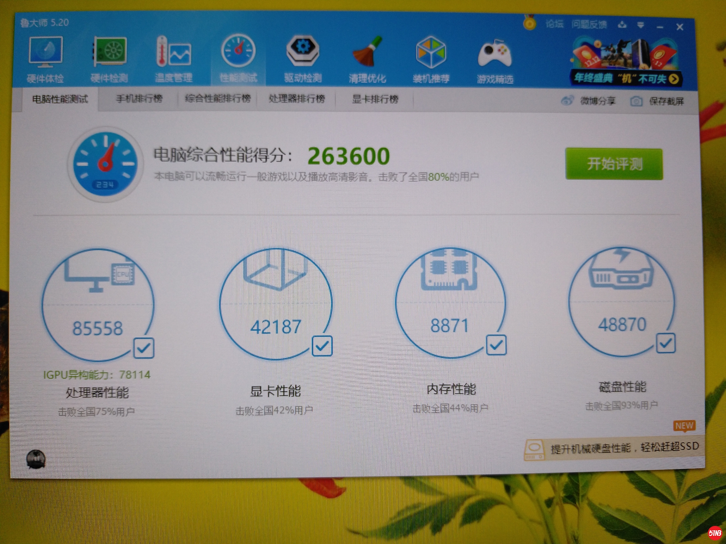Image resolution: width=726 pixels, height=544 pixels.
Task: Toggle the 磁盘性能 disk test checkbox
Action: coord(666,343)
